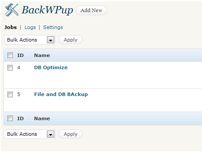Click the ID label in table footer
The image size is (202, 160).
coord(20,118)
